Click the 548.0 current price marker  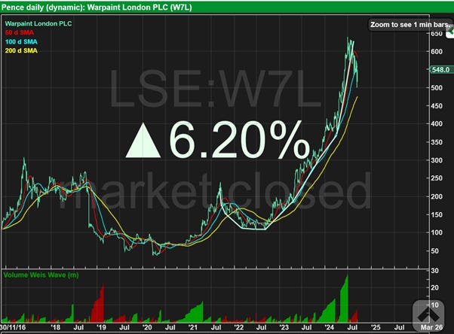coord(440,70)
